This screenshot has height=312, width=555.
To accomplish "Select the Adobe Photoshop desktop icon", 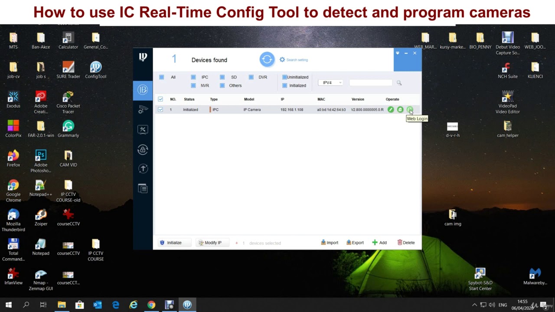I will [x=41, y=161].
